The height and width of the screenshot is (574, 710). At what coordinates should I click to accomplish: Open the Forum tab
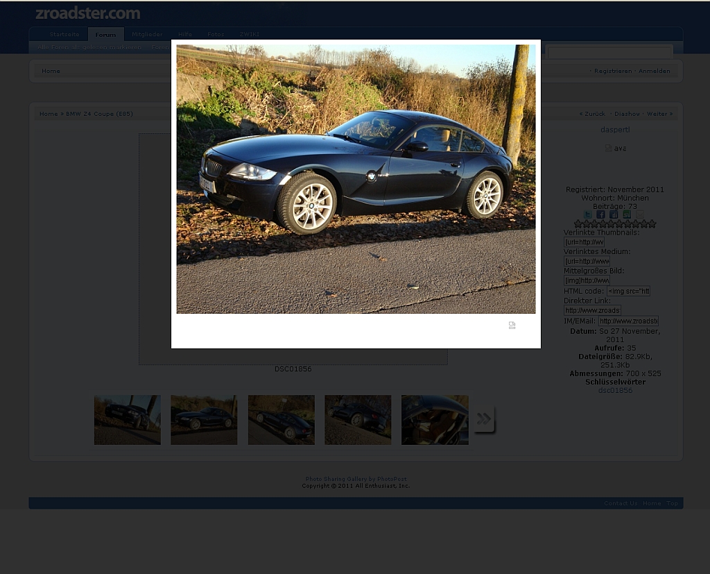coord(105,34)
